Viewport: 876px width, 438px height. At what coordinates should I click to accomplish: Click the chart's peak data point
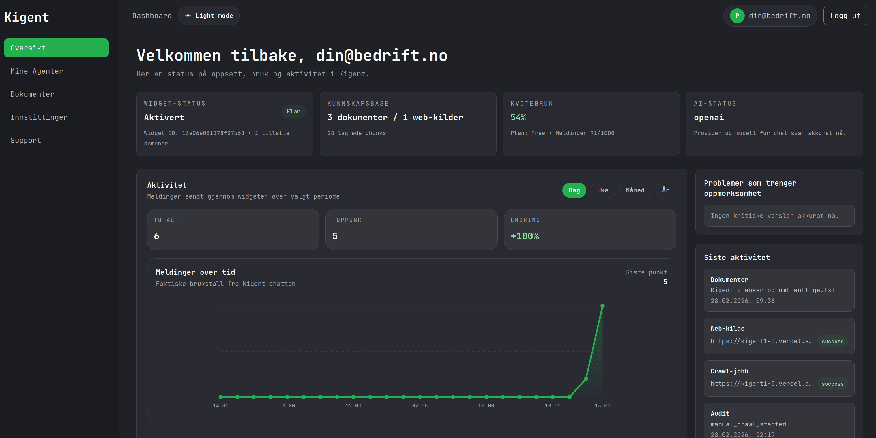coord(602,306)
